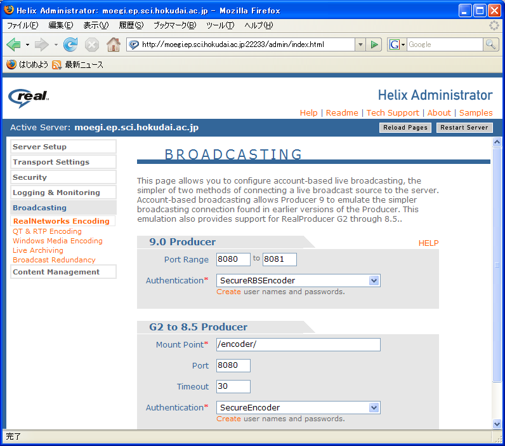Click the Stop loading icon
Screen dimensions: 505x446
92,44
